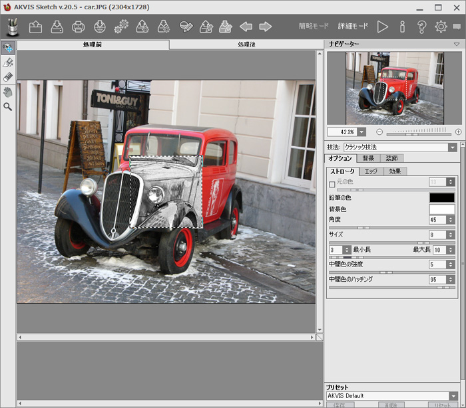Select the ストローク sub-tab
Viewport: 466px width, 408px height.
click(x=343, y=171)
